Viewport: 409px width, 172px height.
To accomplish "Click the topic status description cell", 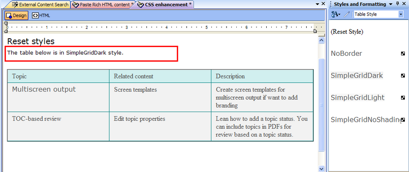I will pos(262,127).
